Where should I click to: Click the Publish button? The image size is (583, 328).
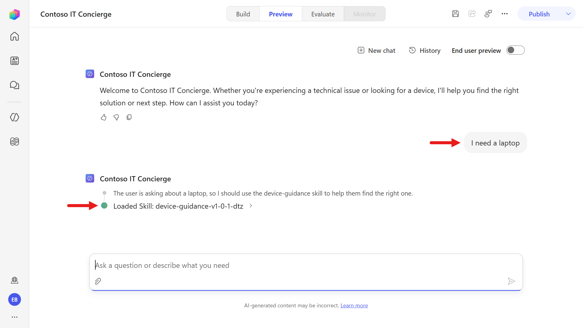pos(539,14)
